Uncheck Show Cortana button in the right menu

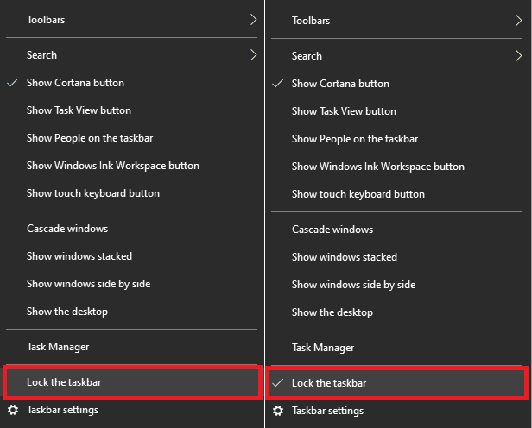(x=340, y=84)
